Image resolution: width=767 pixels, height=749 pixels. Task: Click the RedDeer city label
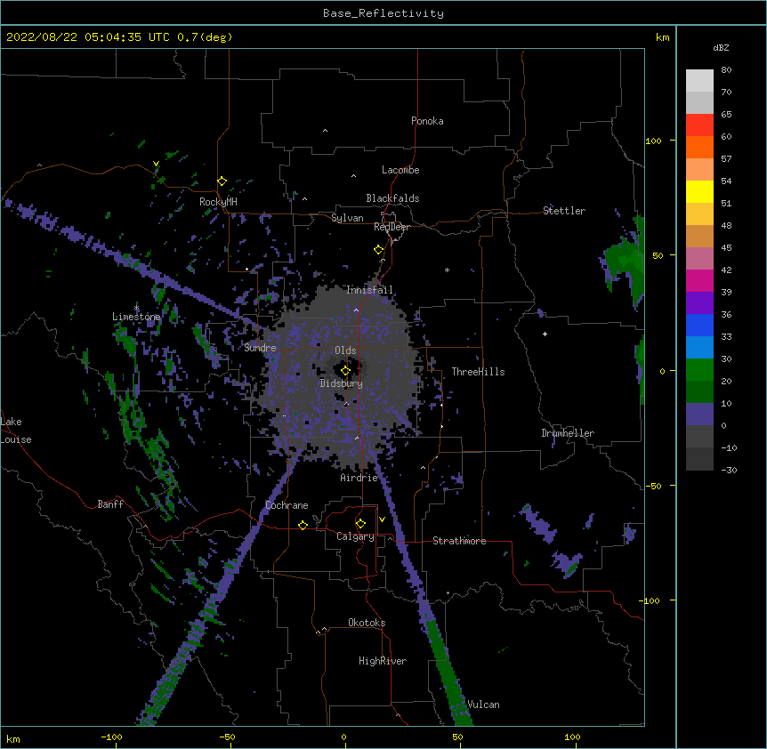(x=392, y=227)
